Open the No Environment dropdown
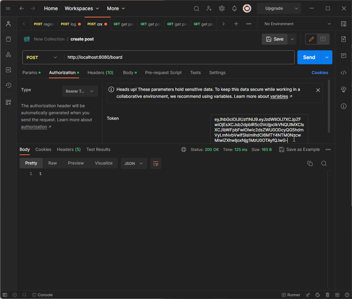This screenshot has width=352, height=299. (297, 24)
